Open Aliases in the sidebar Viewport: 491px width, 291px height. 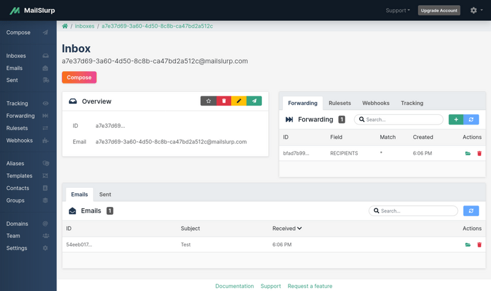(28, 163)
